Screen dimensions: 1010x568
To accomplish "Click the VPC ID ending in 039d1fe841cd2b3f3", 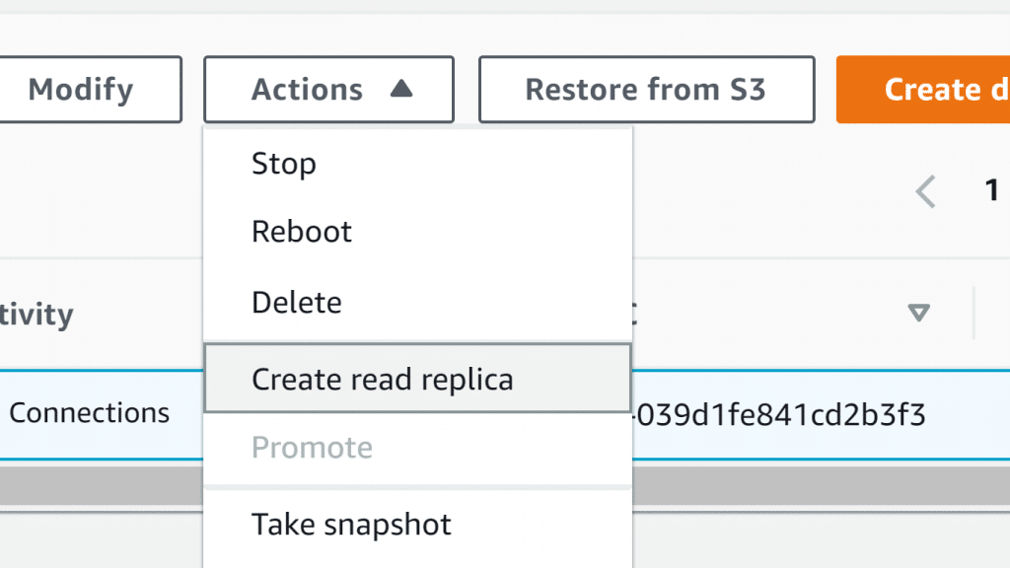I will 779,415.
